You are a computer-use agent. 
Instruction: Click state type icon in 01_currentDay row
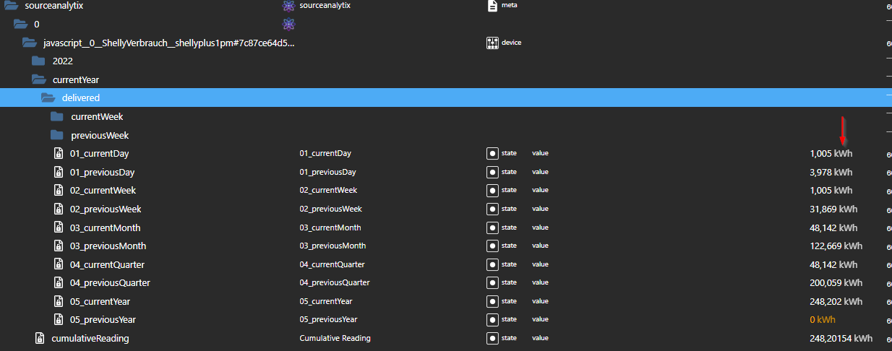point(492,153)
